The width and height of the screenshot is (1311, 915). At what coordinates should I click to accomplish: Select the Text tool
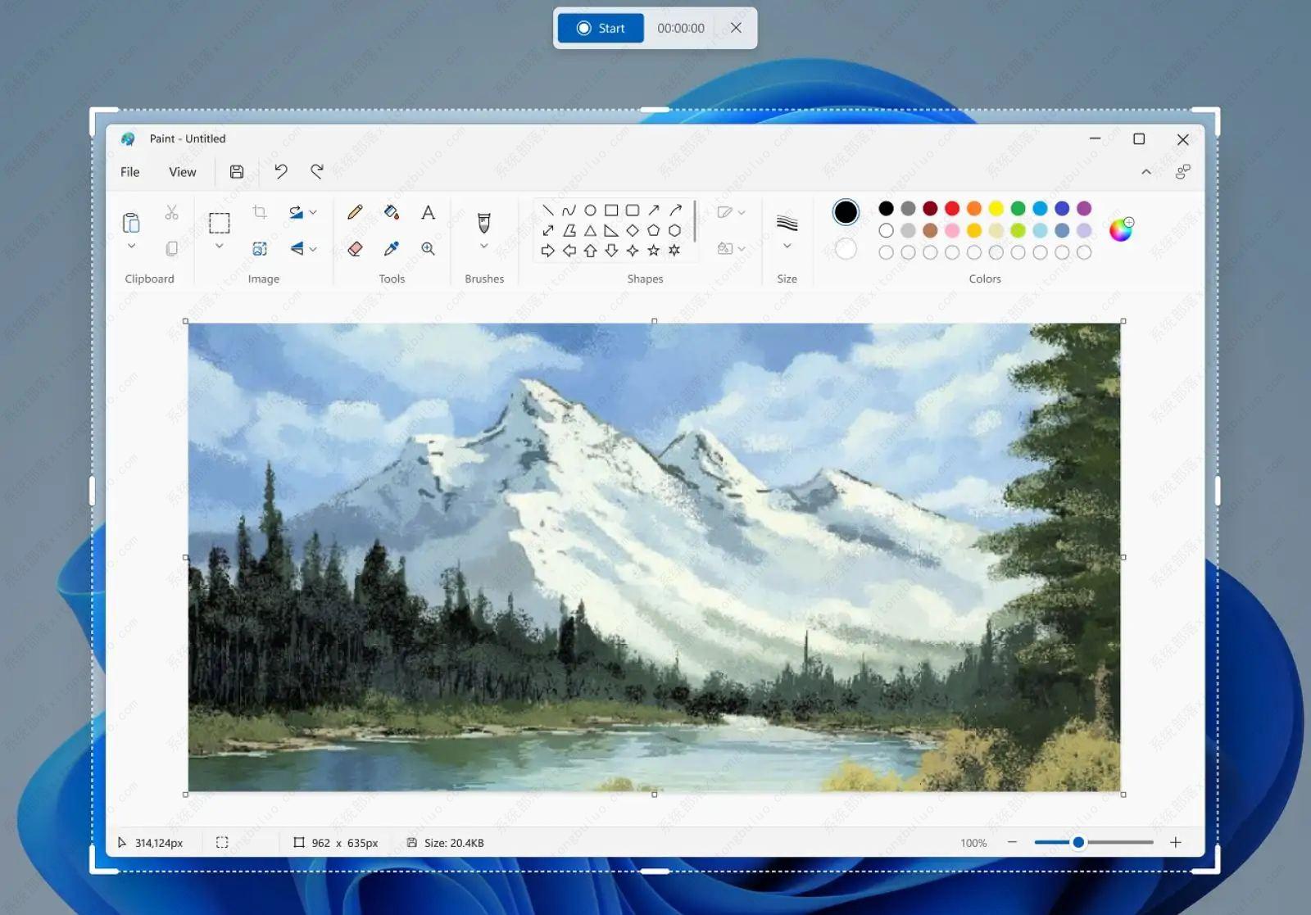[429, 211]
